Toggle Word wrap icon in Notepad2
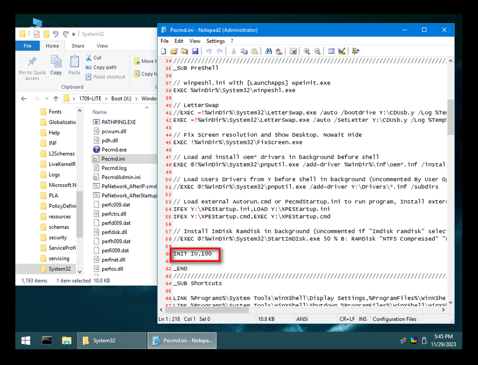This screenshot has width=478, height=365. click(293, 51)
